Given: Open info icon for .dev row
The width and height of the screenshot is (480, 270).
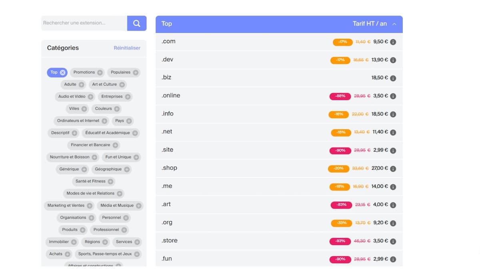Looking at the screenshot, I should point(393,60).
